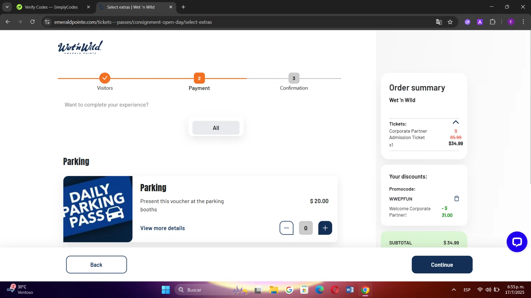Select the All category filter
The width and height of the screenshot is (531, 298).
coord(216,128)
